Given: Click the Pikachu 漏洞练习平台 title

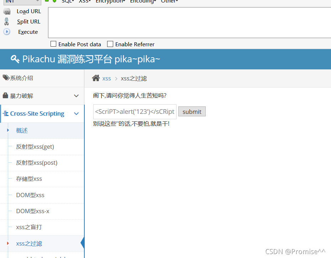Looking at the screenshot, I should [x=91, y=59].
